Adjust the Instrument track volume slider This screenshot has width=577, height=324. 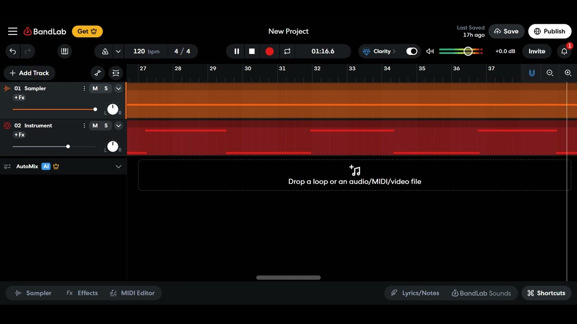(x=54, y=147)
